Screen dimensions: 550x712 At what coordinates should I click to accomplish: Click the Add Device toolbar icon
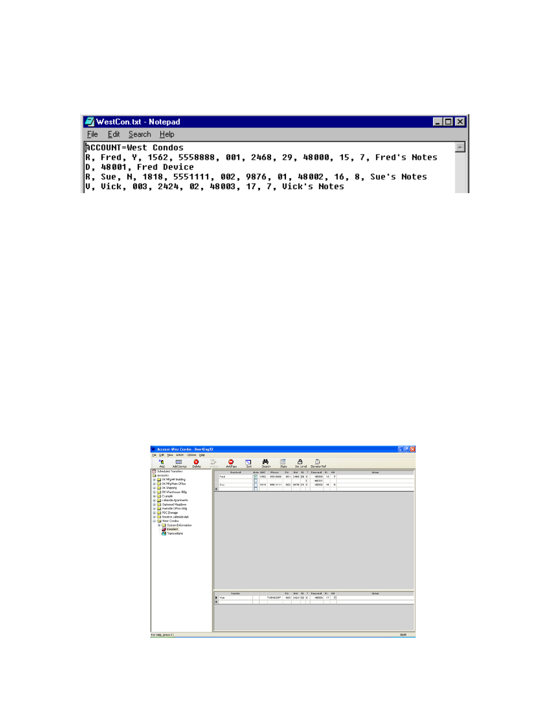click(x=179, y=463)
